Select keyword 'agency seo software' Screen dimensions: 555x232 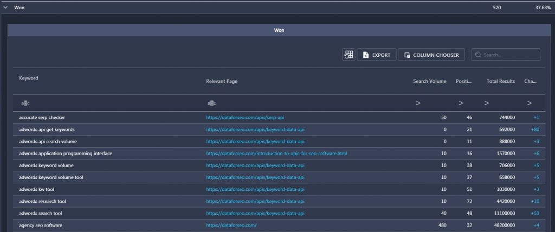click(x=41, y=226)
